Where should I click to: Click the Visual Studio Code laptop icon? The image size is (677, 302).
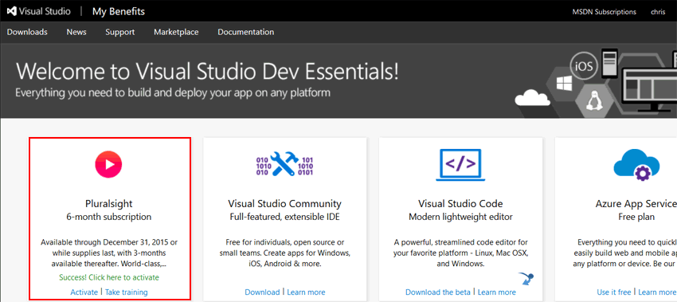(x=460, y=165)
